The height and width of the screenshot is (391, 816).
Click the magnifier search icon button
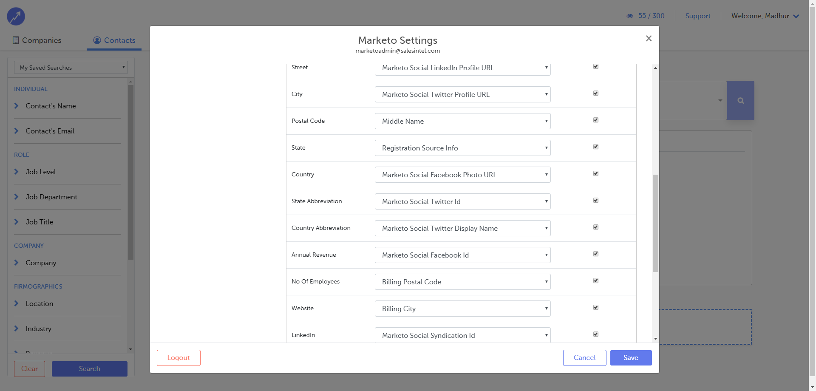point(740,101)
